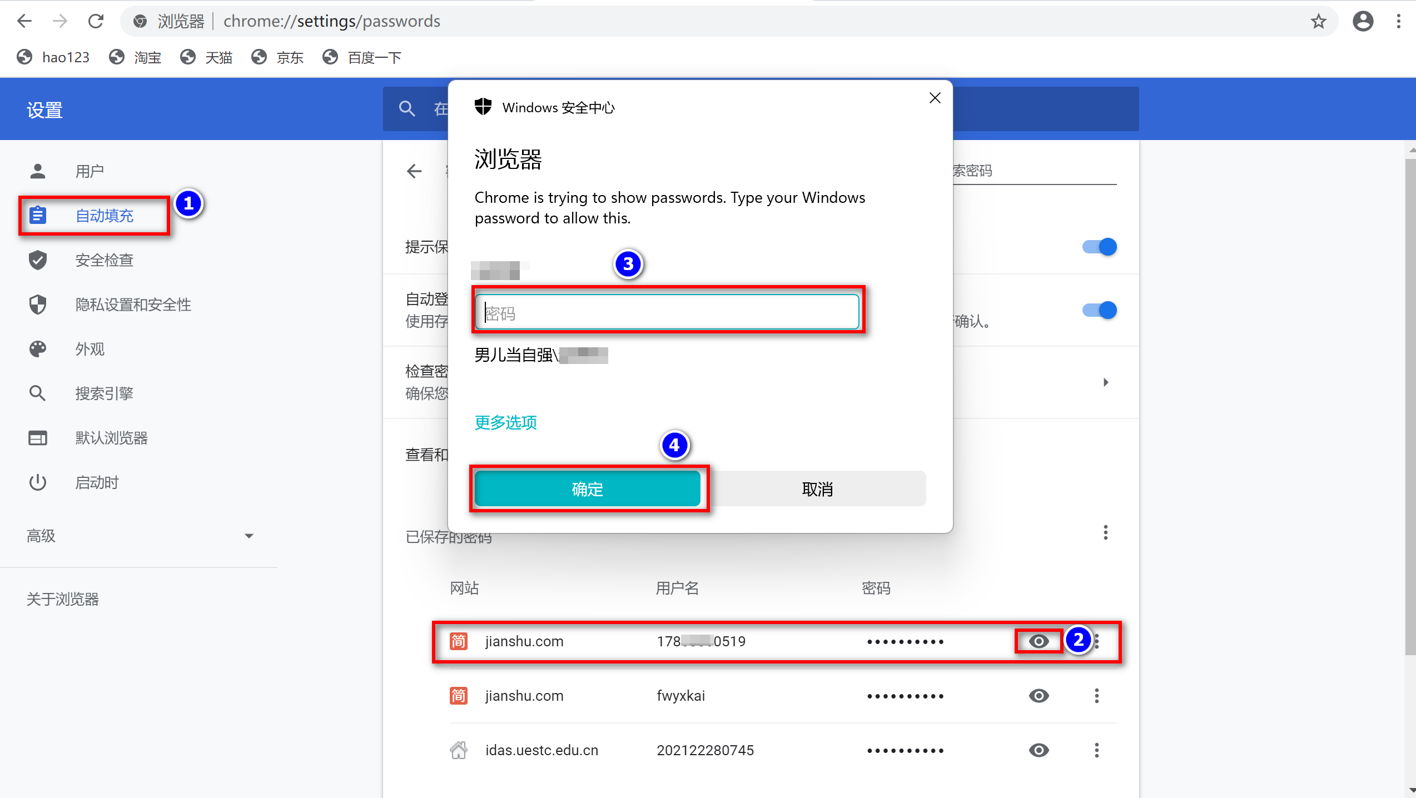Reveal password for idas.uestc.edu.cn

(x=1039, y=750)
